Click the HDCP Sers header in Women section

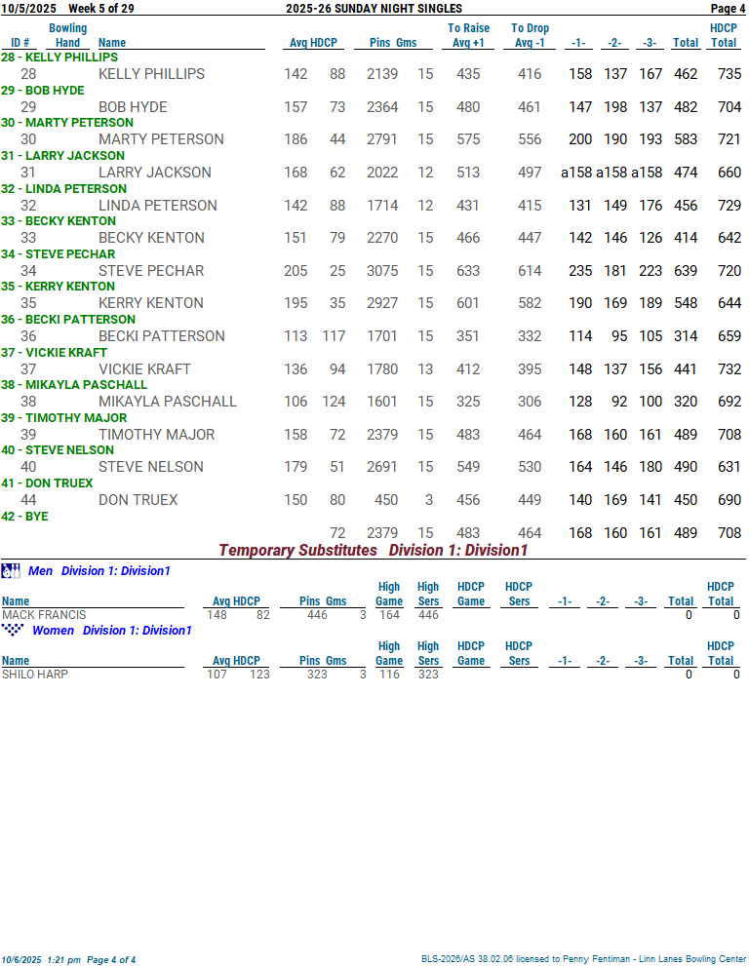[519, 653]
